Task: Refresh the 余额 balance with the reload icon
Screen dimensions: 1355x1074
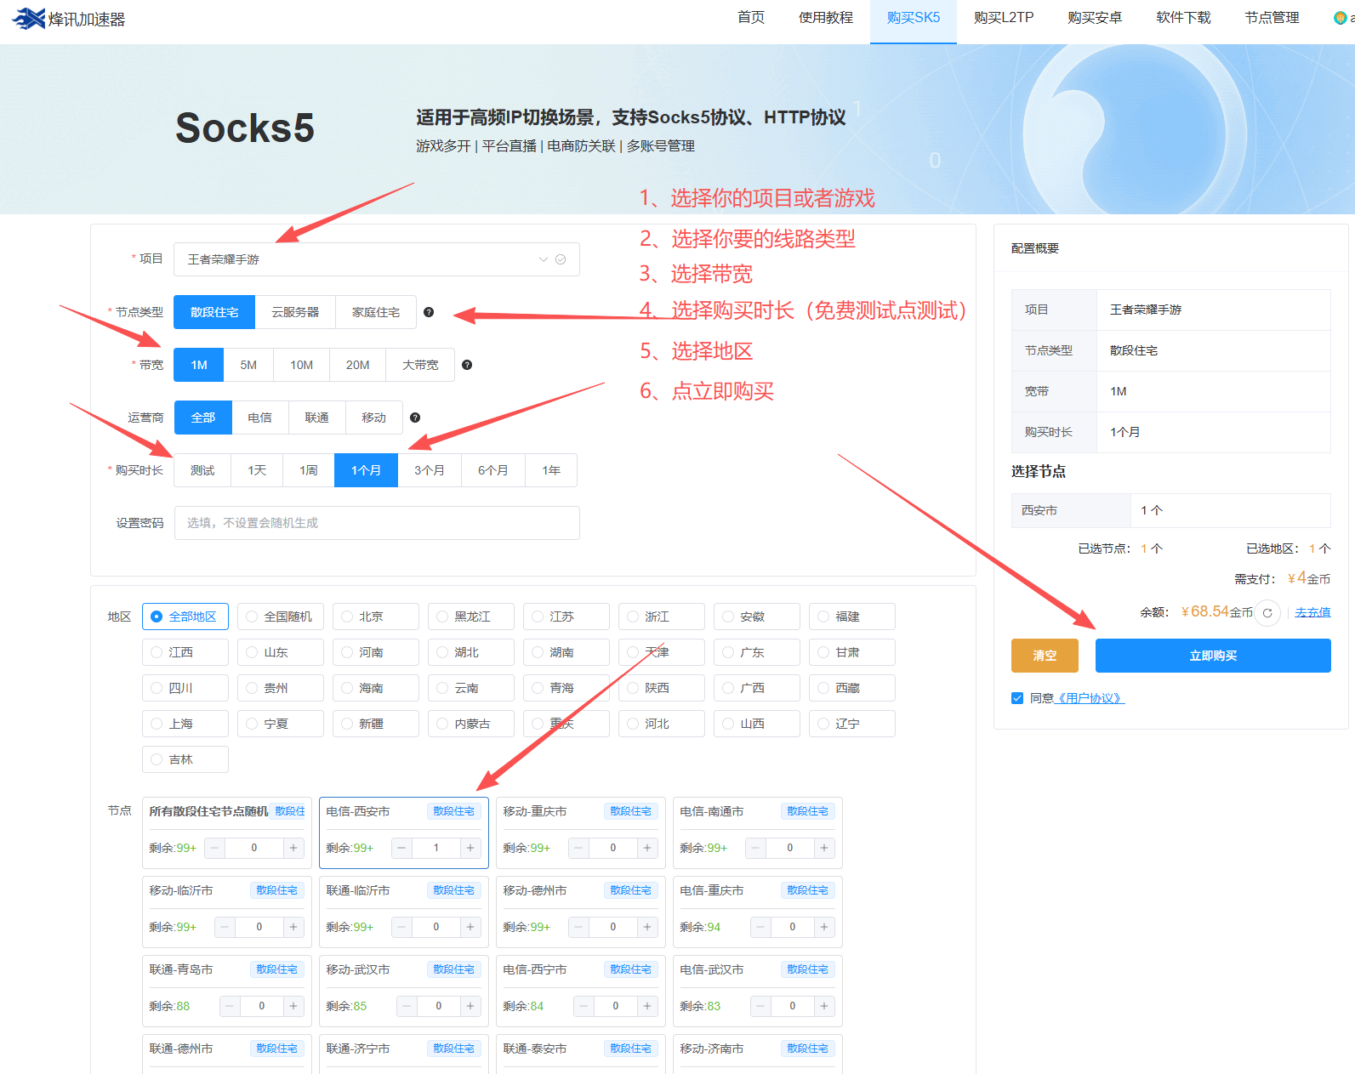Action: pyautogui.click(x=1267, y=612)
